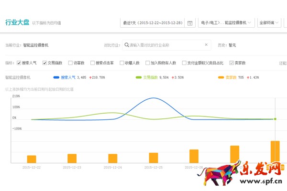Click the peak of the blue curve
Viewport: 287px width, 191px height.
pos(154,98)
